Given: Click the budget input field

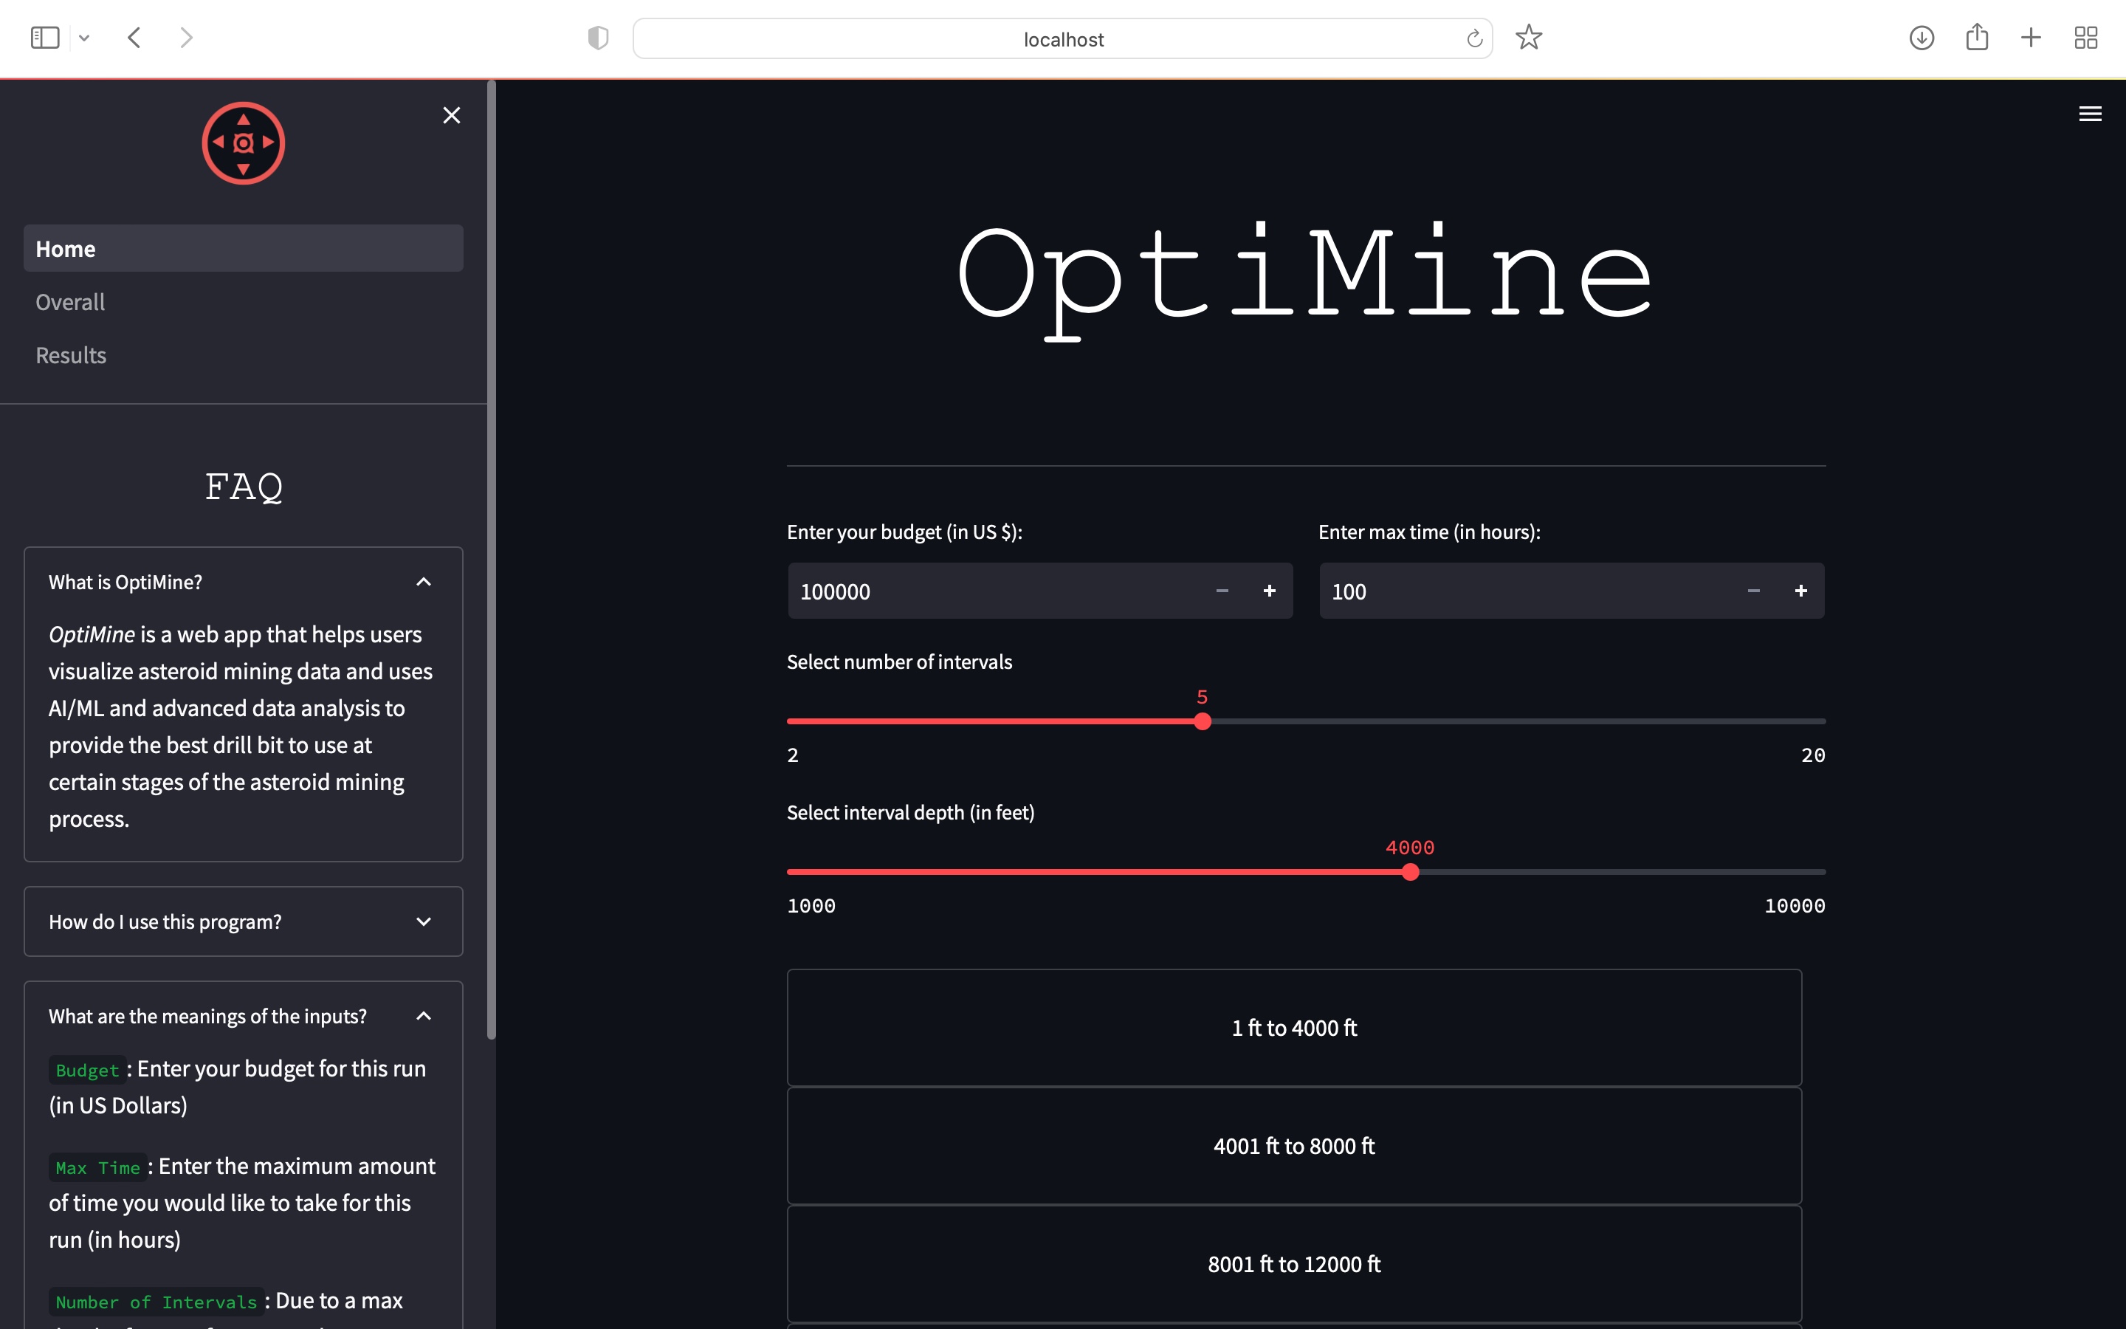Looking at the screenshot, I should (x=993, y=591).
